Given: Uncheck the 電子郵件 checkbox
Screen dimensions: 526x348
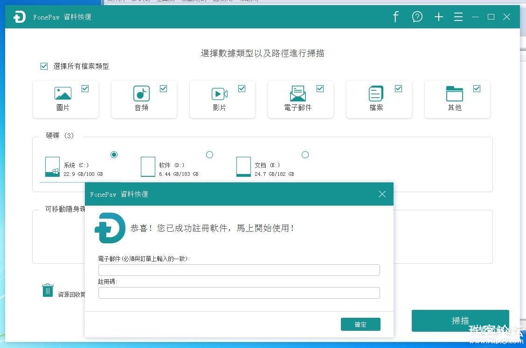Looking at the screenshot, I should click(x=320, y=89).
